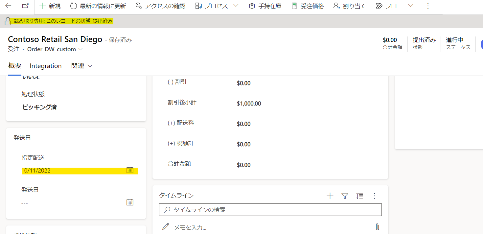Click アクセスの確認 button label

(165, 6)
